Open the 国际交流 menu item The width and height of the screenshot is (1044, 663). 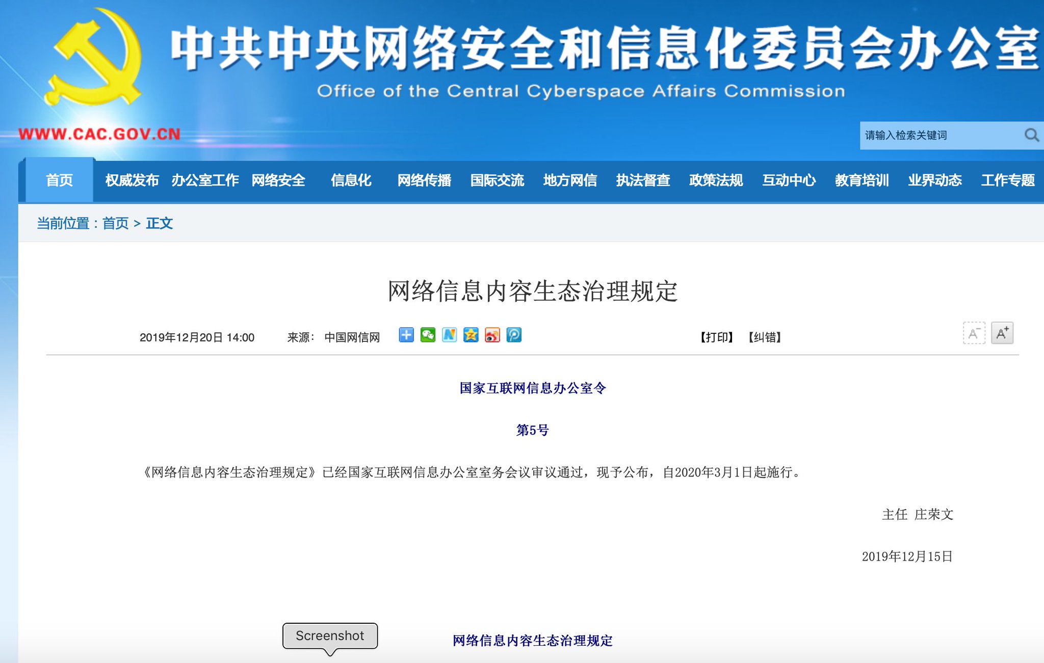[x=497, y=180]
